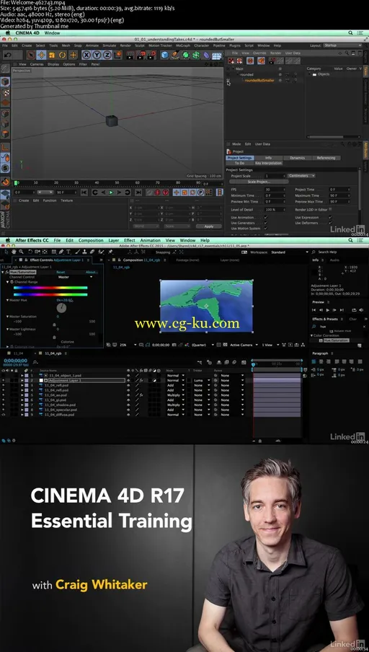Screen dimensions: 369x652
Task: Add a Cube primitive object
Action: tap(164, 55)
